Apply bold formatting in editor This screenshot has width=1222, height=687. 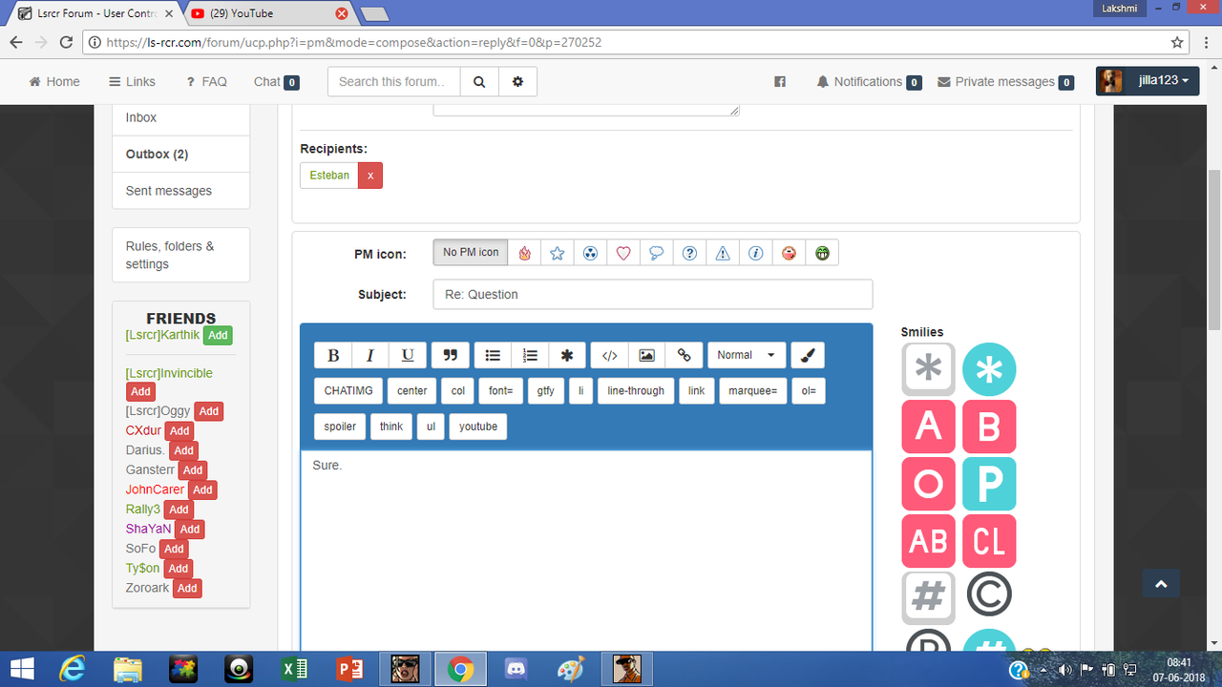point(333,355)
